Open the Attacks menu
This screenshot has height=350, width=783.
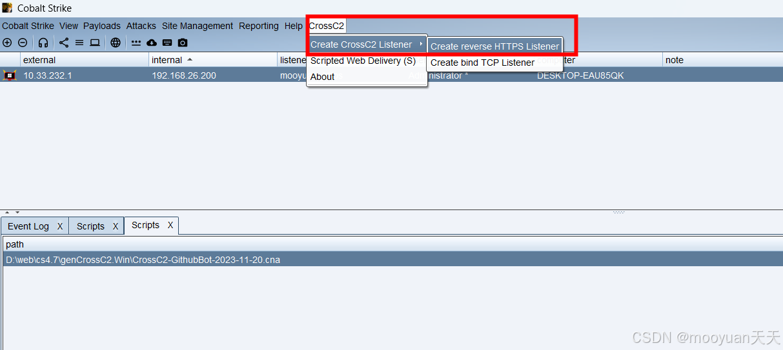[x=141, y=26]
